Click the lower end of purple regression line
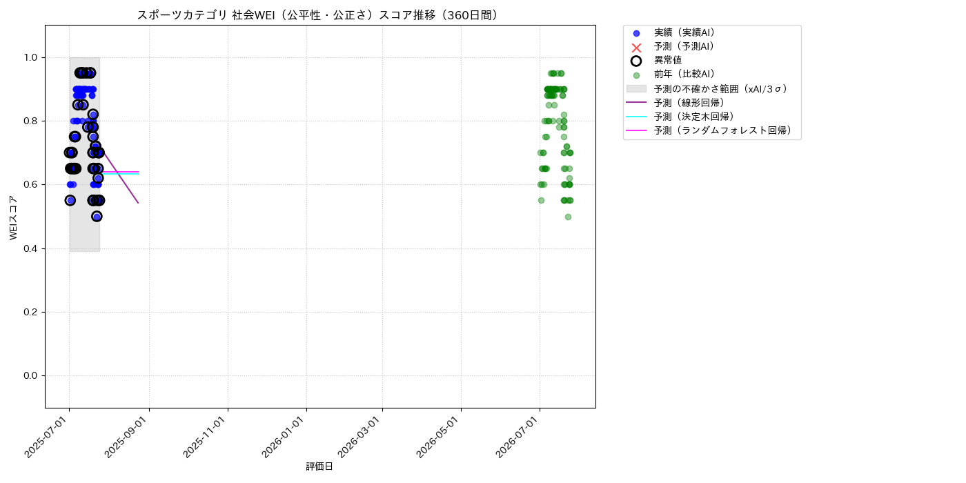 pos(138,202)
